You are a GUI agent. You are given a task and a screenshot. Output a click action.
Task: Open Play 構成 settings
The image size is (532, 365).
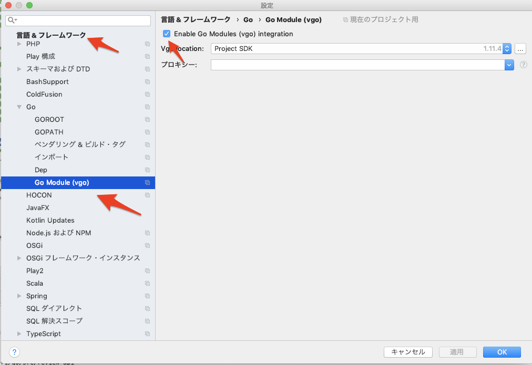point(40,56)
